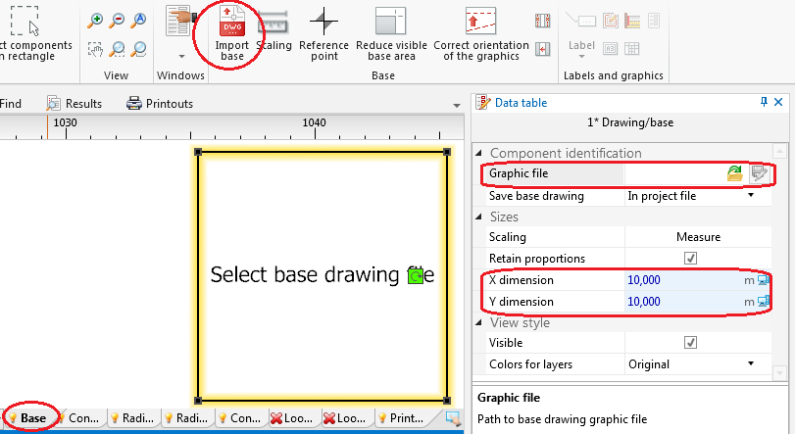This screenshot has width=795, height=434.
Task: Click the Label callout icon
Action: pos(581,21)
